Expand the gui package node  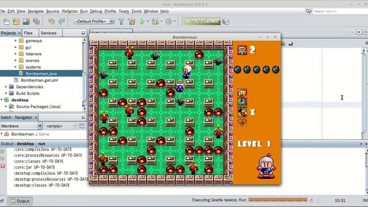(x=16, y=47)
